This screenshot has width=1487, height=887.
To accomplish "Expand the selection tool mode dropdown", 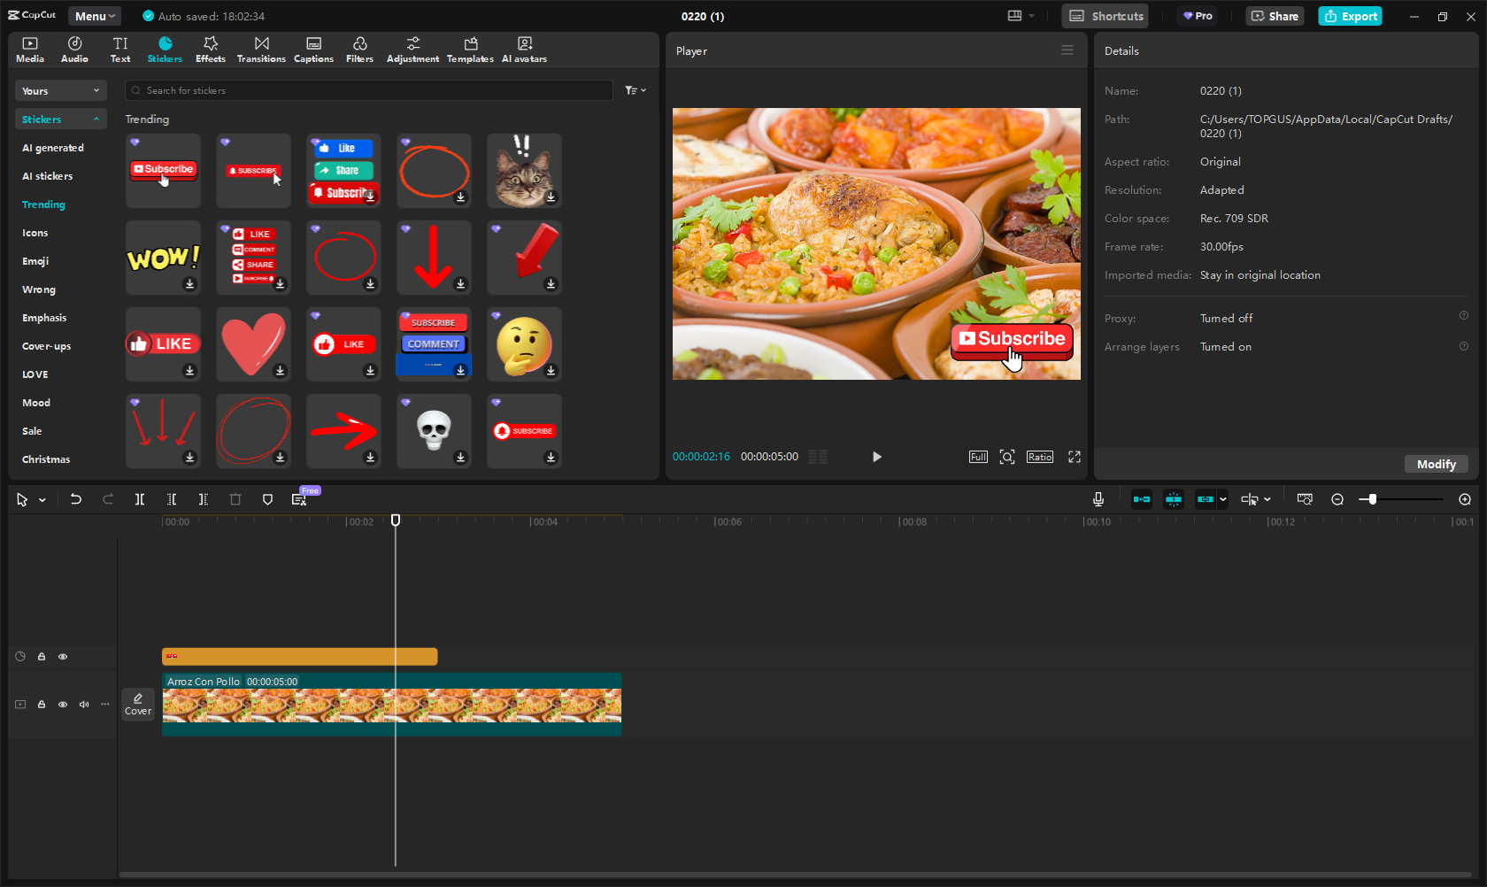I will tap(42, 500).
